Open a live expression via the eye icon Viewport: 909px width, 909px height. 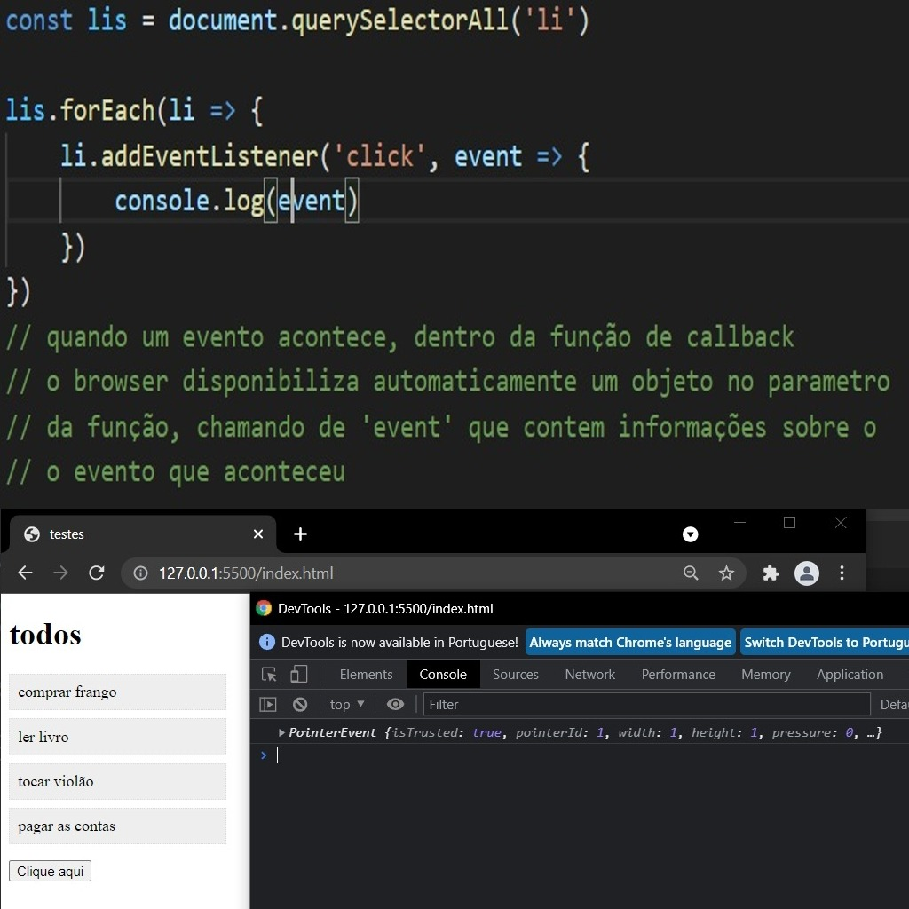[396, 704]
